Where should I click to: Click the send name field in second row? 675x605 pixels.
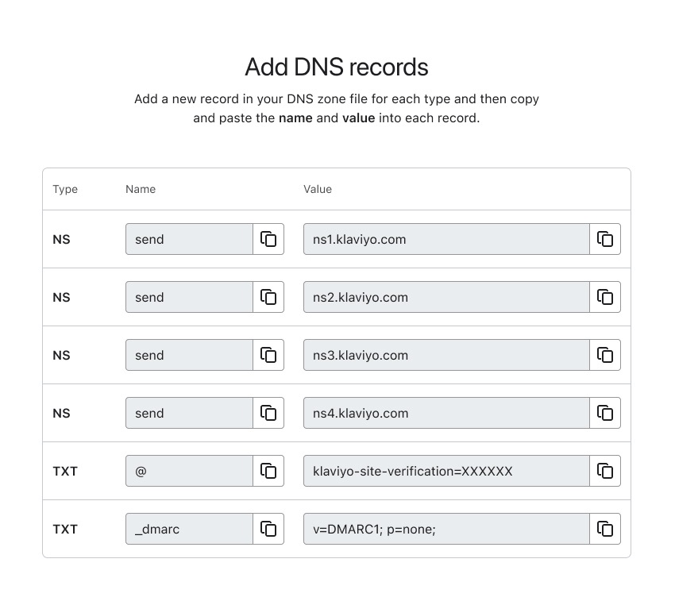coord(189,297)
